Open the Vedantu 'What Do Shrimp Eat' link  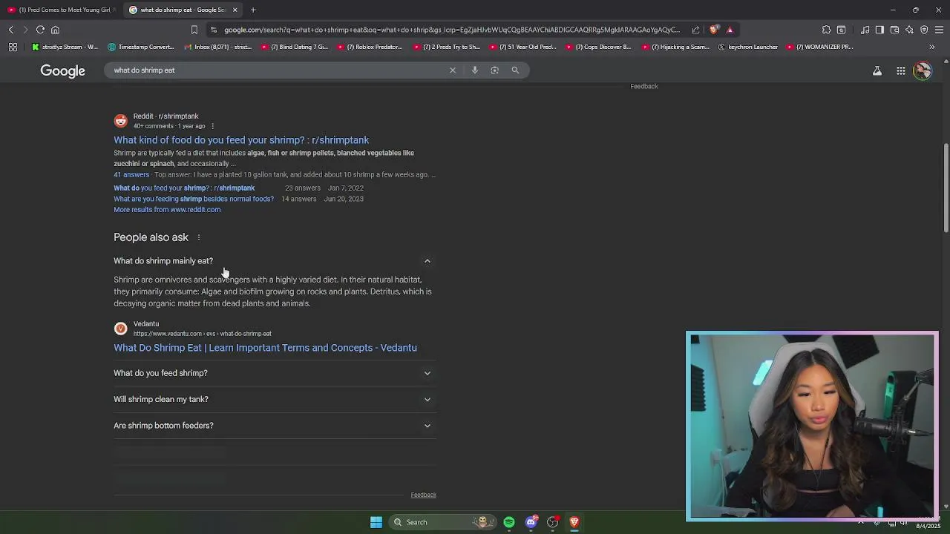coord(265,348)
